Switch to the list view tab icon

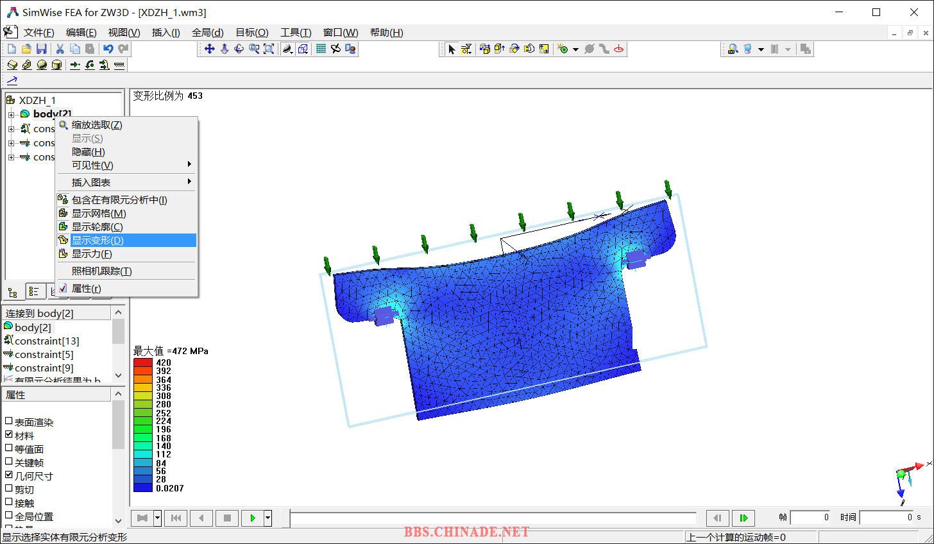coord(34,292)
